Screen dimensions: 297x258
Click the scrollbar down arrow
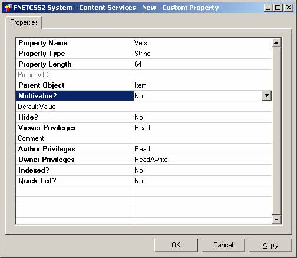276,219
